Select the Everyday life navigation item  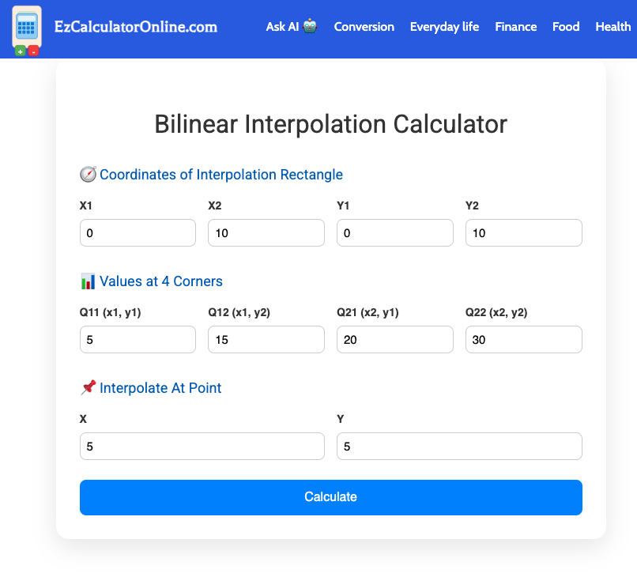[x=444, y=26]
